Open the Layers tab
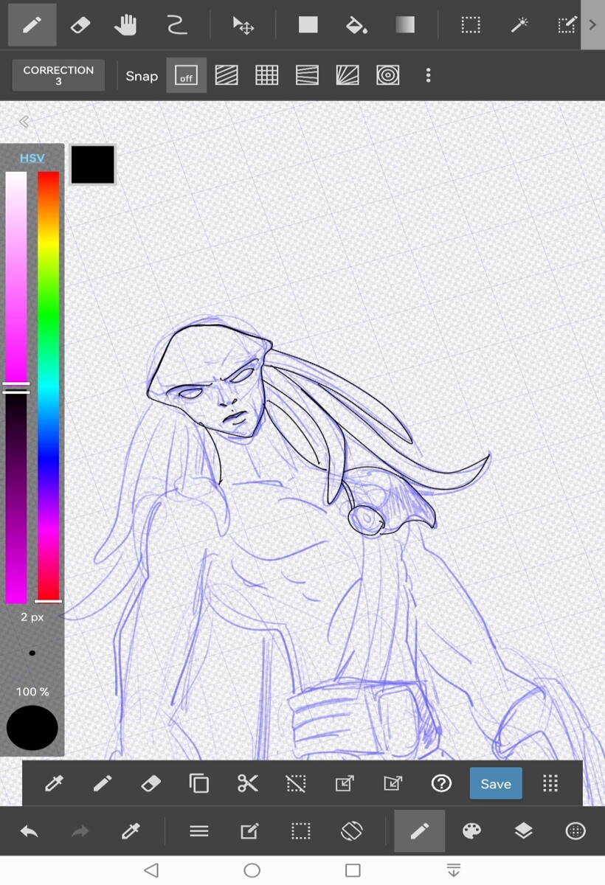Viewport: 605px width, 885px height. [x=523, y=832]
